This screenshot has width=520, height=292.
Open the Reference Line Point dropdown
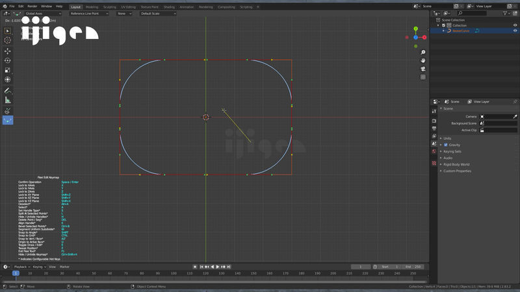coord(89,14)
